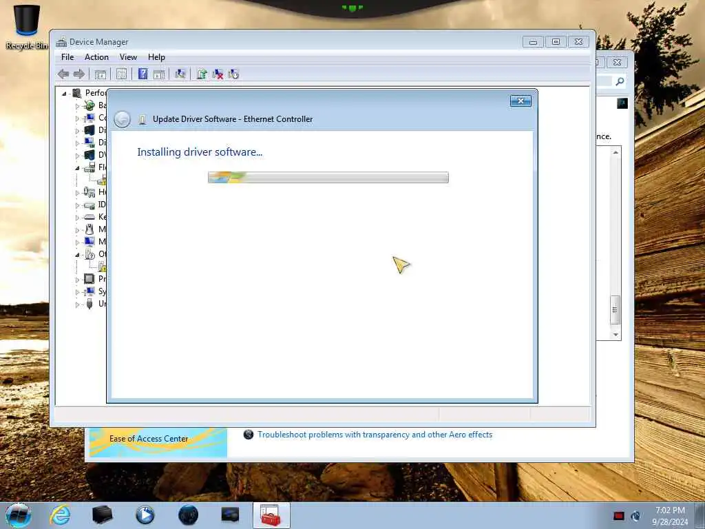Image resolution: width=705 pixels, height=529 pixels.
Task: Click the Uninstall red X toolbar icon
Action: click(x=218, y=74)
